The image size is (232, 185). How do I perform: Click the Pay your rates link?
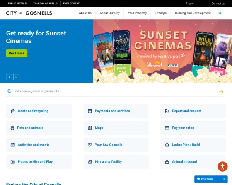coord(183,128)
